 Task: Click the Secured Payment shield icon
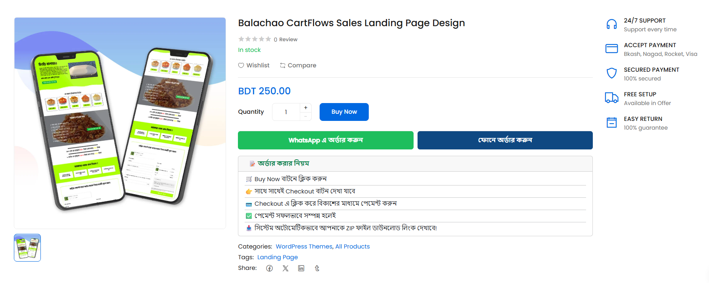[x=611, y=73]
